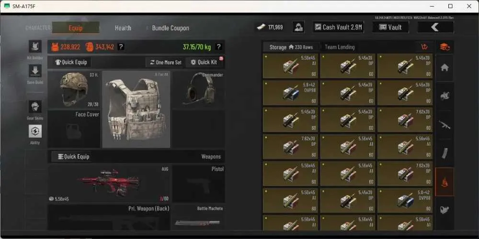Open Cash Vault 2.9M

pos(338,27)
